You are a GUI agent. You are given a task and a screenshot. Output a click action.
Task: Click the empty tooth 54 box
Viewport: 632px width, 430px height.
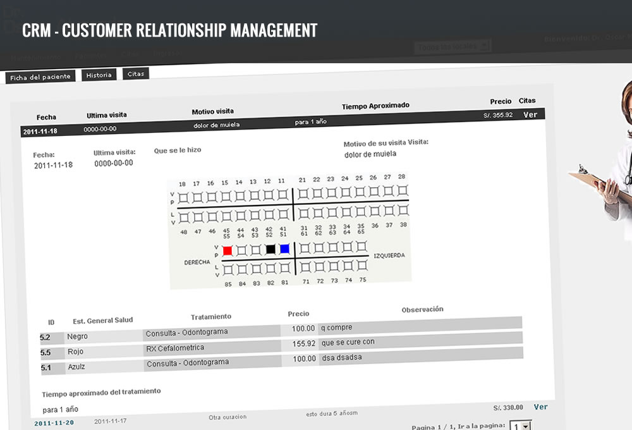(241, 250)
